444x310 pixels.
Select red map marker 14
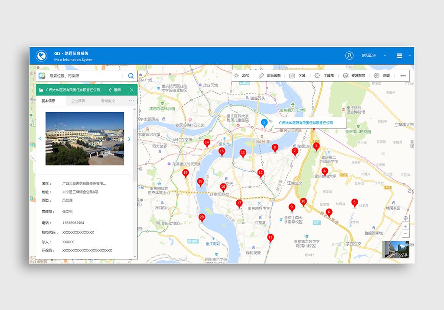pyautogui.click(x=207, y=143)
